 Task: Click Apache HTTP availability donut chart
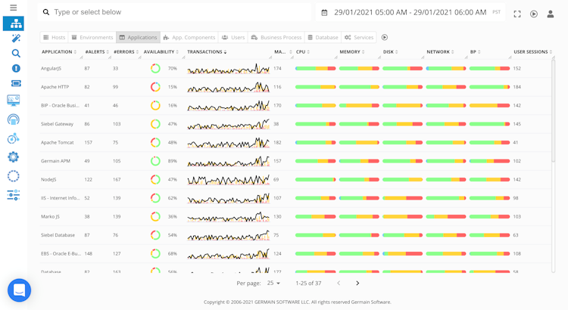tap(155, 87)
